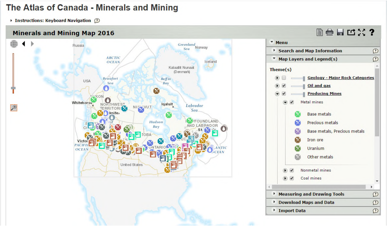Toggle the Nonmetal mines checkbox

point(292,171)
